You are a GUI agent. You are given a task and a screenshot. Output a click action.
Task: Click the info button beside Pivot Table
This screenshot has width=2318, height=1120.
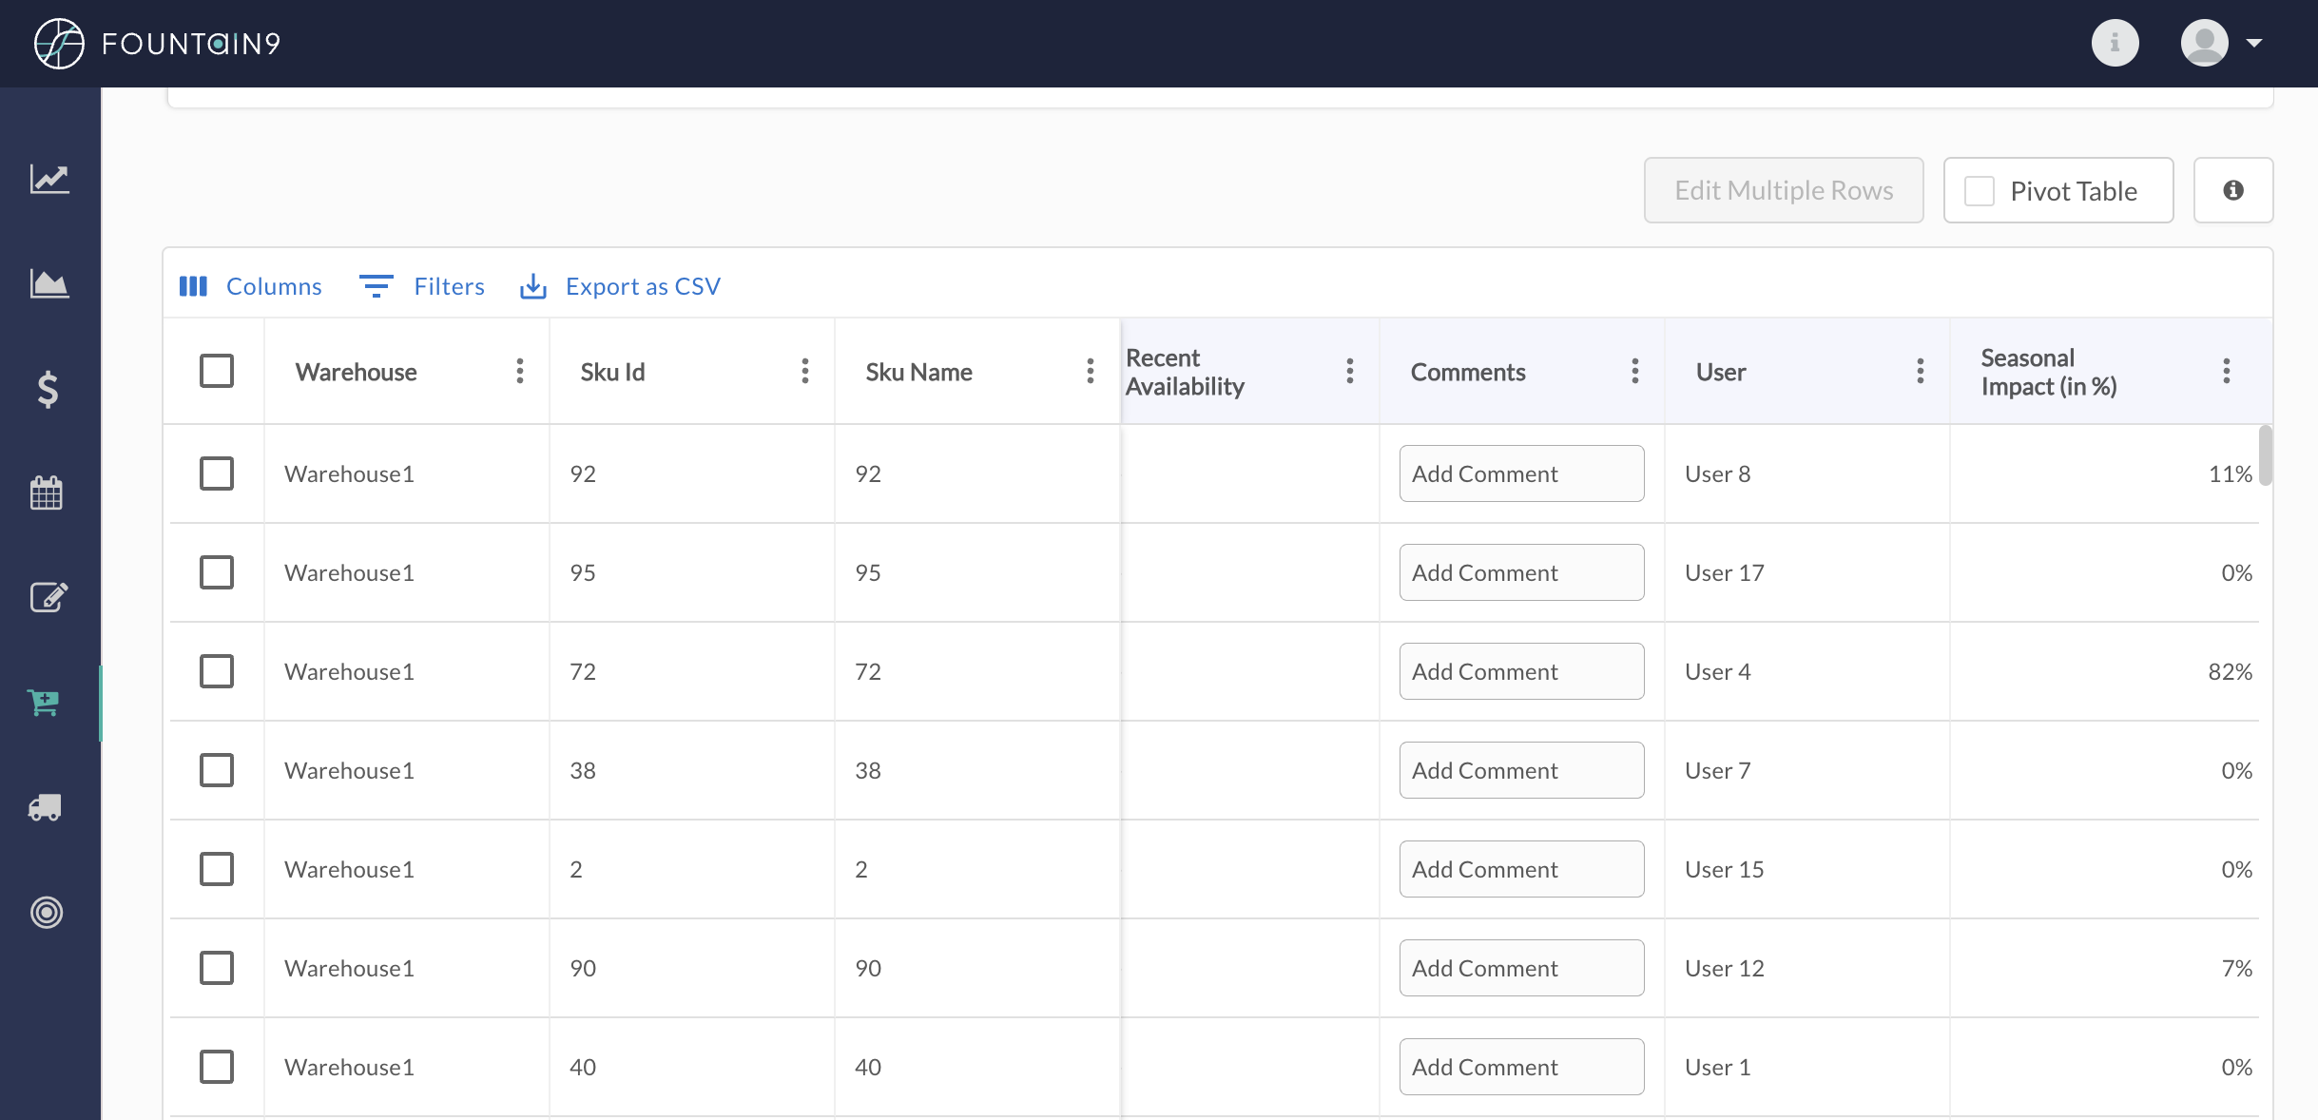coord(2232,190)
